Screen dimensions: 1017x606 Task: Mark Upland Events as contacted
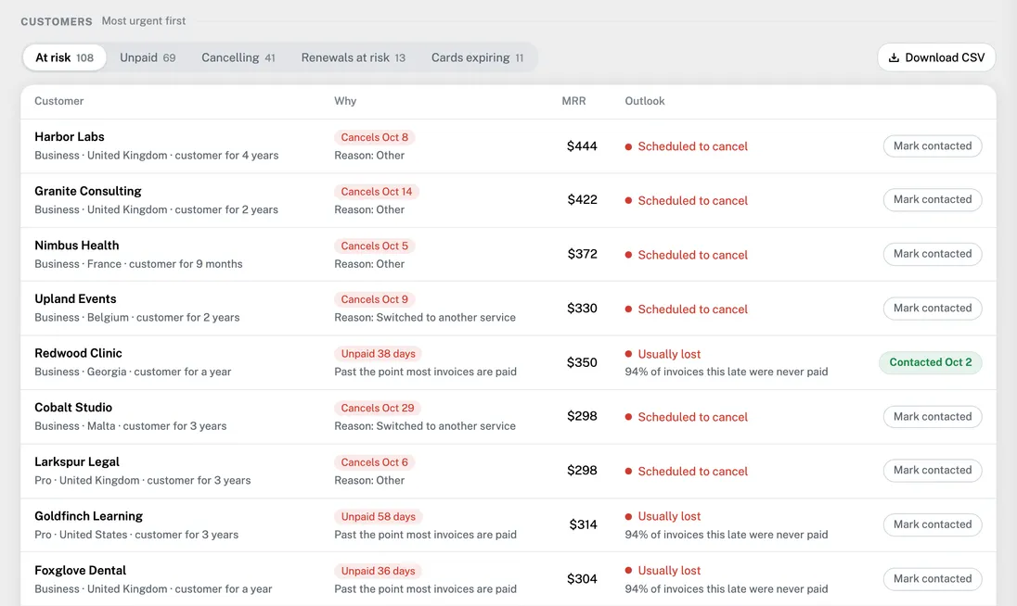[932, 309]
